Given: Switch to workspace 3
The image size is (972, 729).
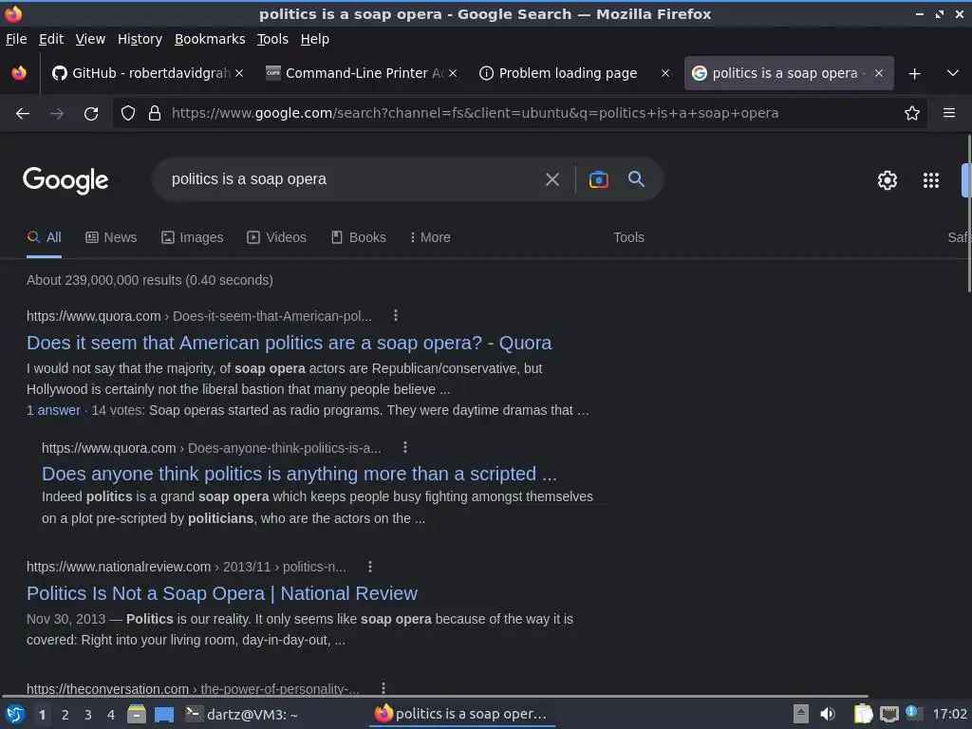Looking at the screenshot, I should [88, 715].
